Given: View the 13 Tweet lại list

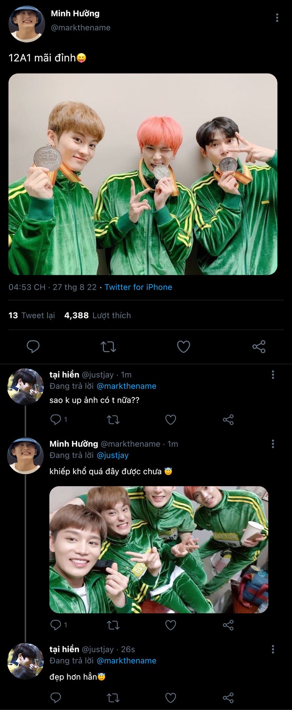Looking at the screenshot, I should coord(32,315).
